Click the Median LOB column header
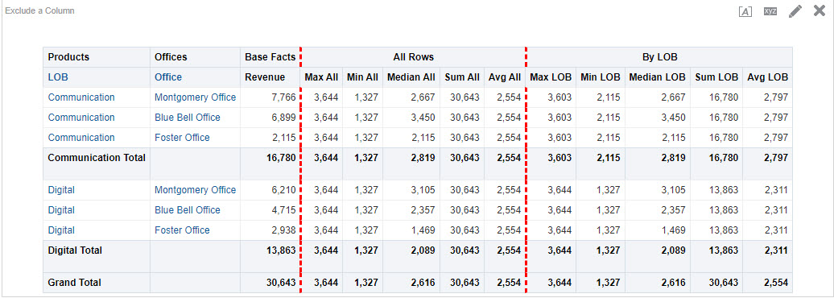The width and height of the screenshot is (834, 298). pyautogui.click(x=658, y=77)
